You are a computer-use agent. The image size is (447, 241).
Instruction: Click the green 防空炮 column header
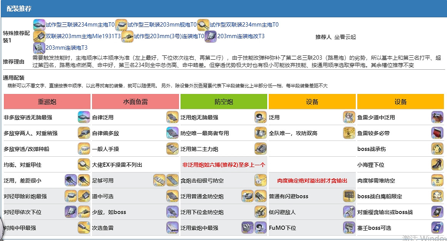point(224,102)
